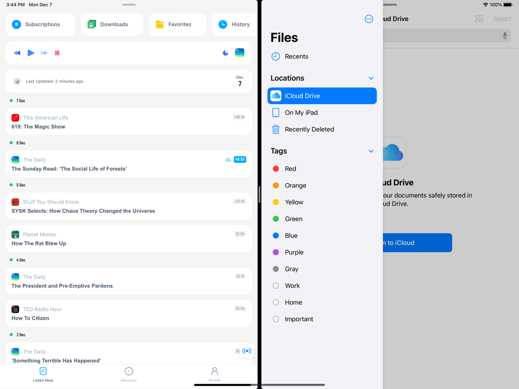Select On My iPad location
519x389 pixels.
tap(322, 113)
